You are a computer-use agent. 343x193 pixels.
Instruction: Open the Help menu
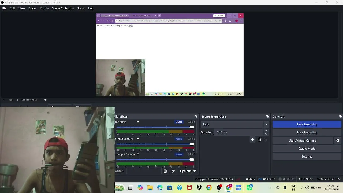pyautogui.click(x=91, y=8)
